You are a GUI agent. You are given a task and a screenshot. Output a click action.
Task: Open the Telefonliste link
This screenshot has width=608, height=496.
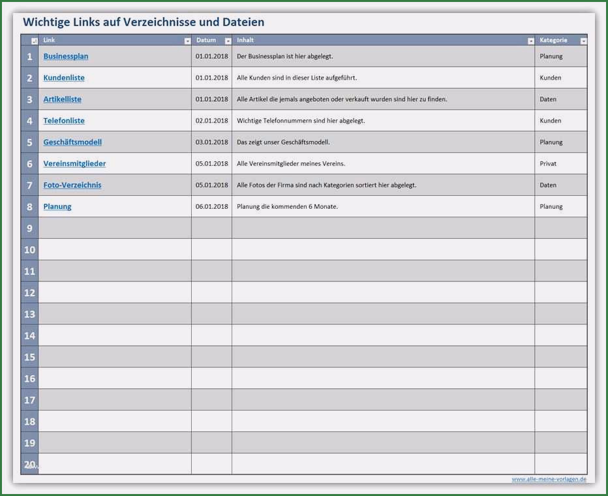63,121
